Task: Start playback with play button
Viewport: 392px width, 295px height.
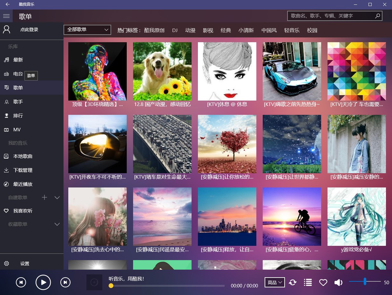Action: click(x=43, y=282)
